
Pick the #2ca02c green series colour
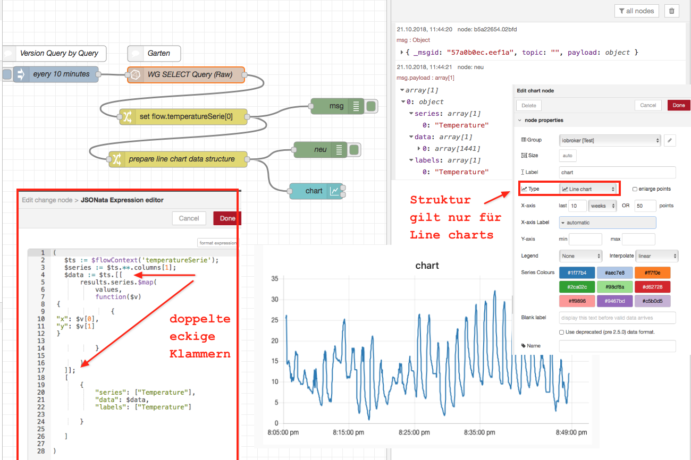pos(577,287)
